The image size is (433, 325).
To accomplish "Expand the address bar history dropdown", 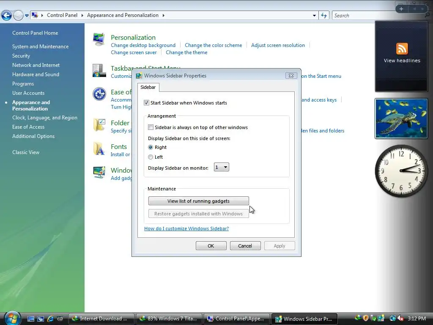I will (314, 16).
